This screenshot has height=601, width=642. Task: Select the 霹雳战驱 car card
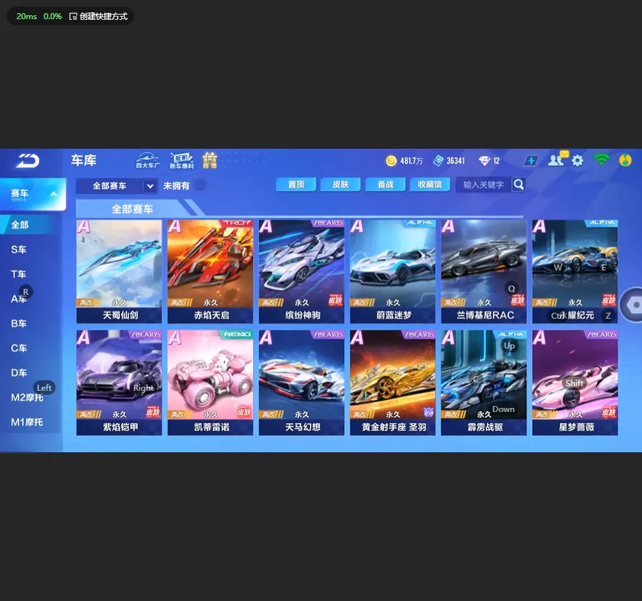484,383
